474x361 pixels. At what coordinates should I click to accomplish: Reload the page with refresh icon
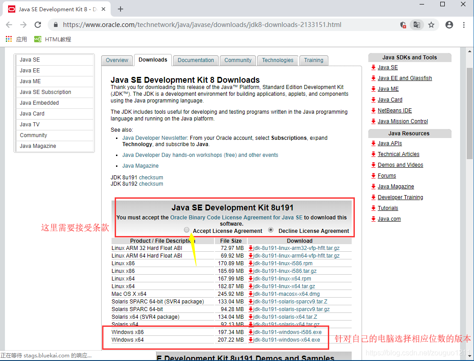tap(38, 25)
